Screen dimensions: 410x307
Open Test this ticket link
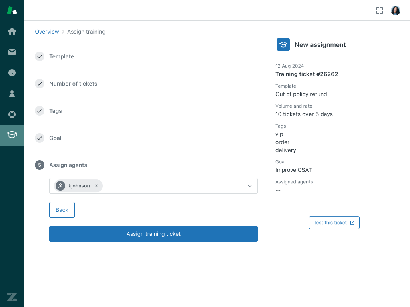pyautogui.click(x=334, y=223)
